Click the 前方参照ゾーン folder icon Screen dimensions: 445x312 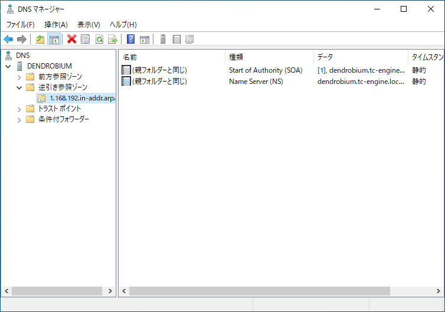pos(30,77)
